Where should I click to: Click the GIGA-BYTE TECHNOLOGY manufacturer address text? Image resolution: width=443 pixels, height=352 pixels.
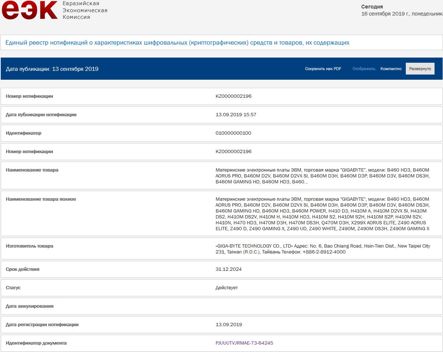coord(323,249)
